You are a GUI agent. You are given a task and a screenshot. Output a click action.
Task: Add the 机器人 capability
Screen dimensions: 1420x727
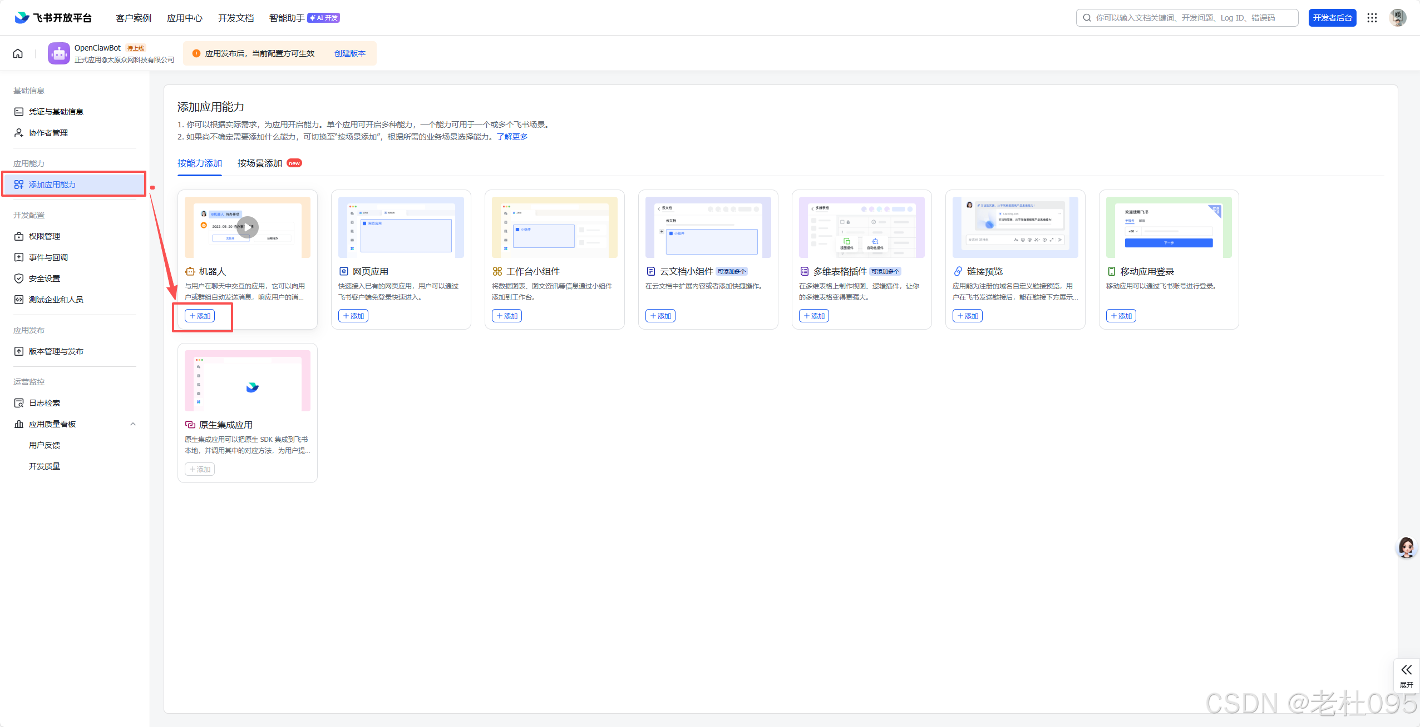[200, 316]
